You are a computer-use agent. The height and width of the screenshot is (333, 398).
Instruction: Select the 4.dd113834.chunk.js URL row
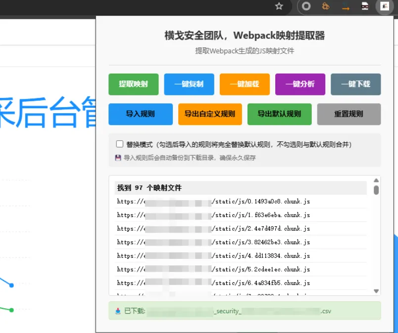click(241, 256)
